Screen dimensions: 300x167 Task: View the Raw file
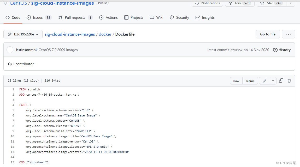point(236,81)
